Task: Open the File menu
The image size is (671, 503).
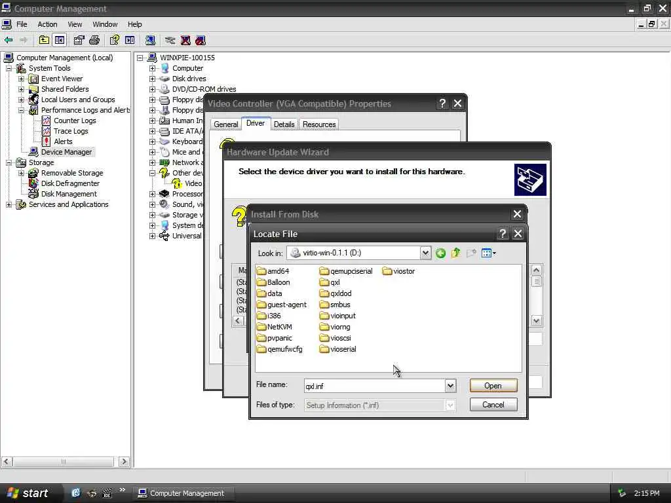Action: tap(22, 24)
